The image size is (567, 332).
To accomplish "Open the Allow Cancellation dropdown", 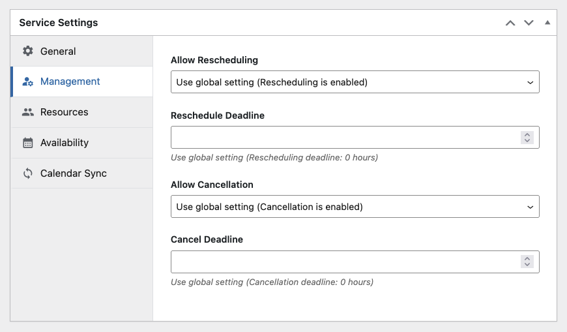I will [355, 207].
